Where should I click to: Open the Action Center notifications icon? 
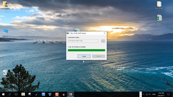[x=168, y=94]
